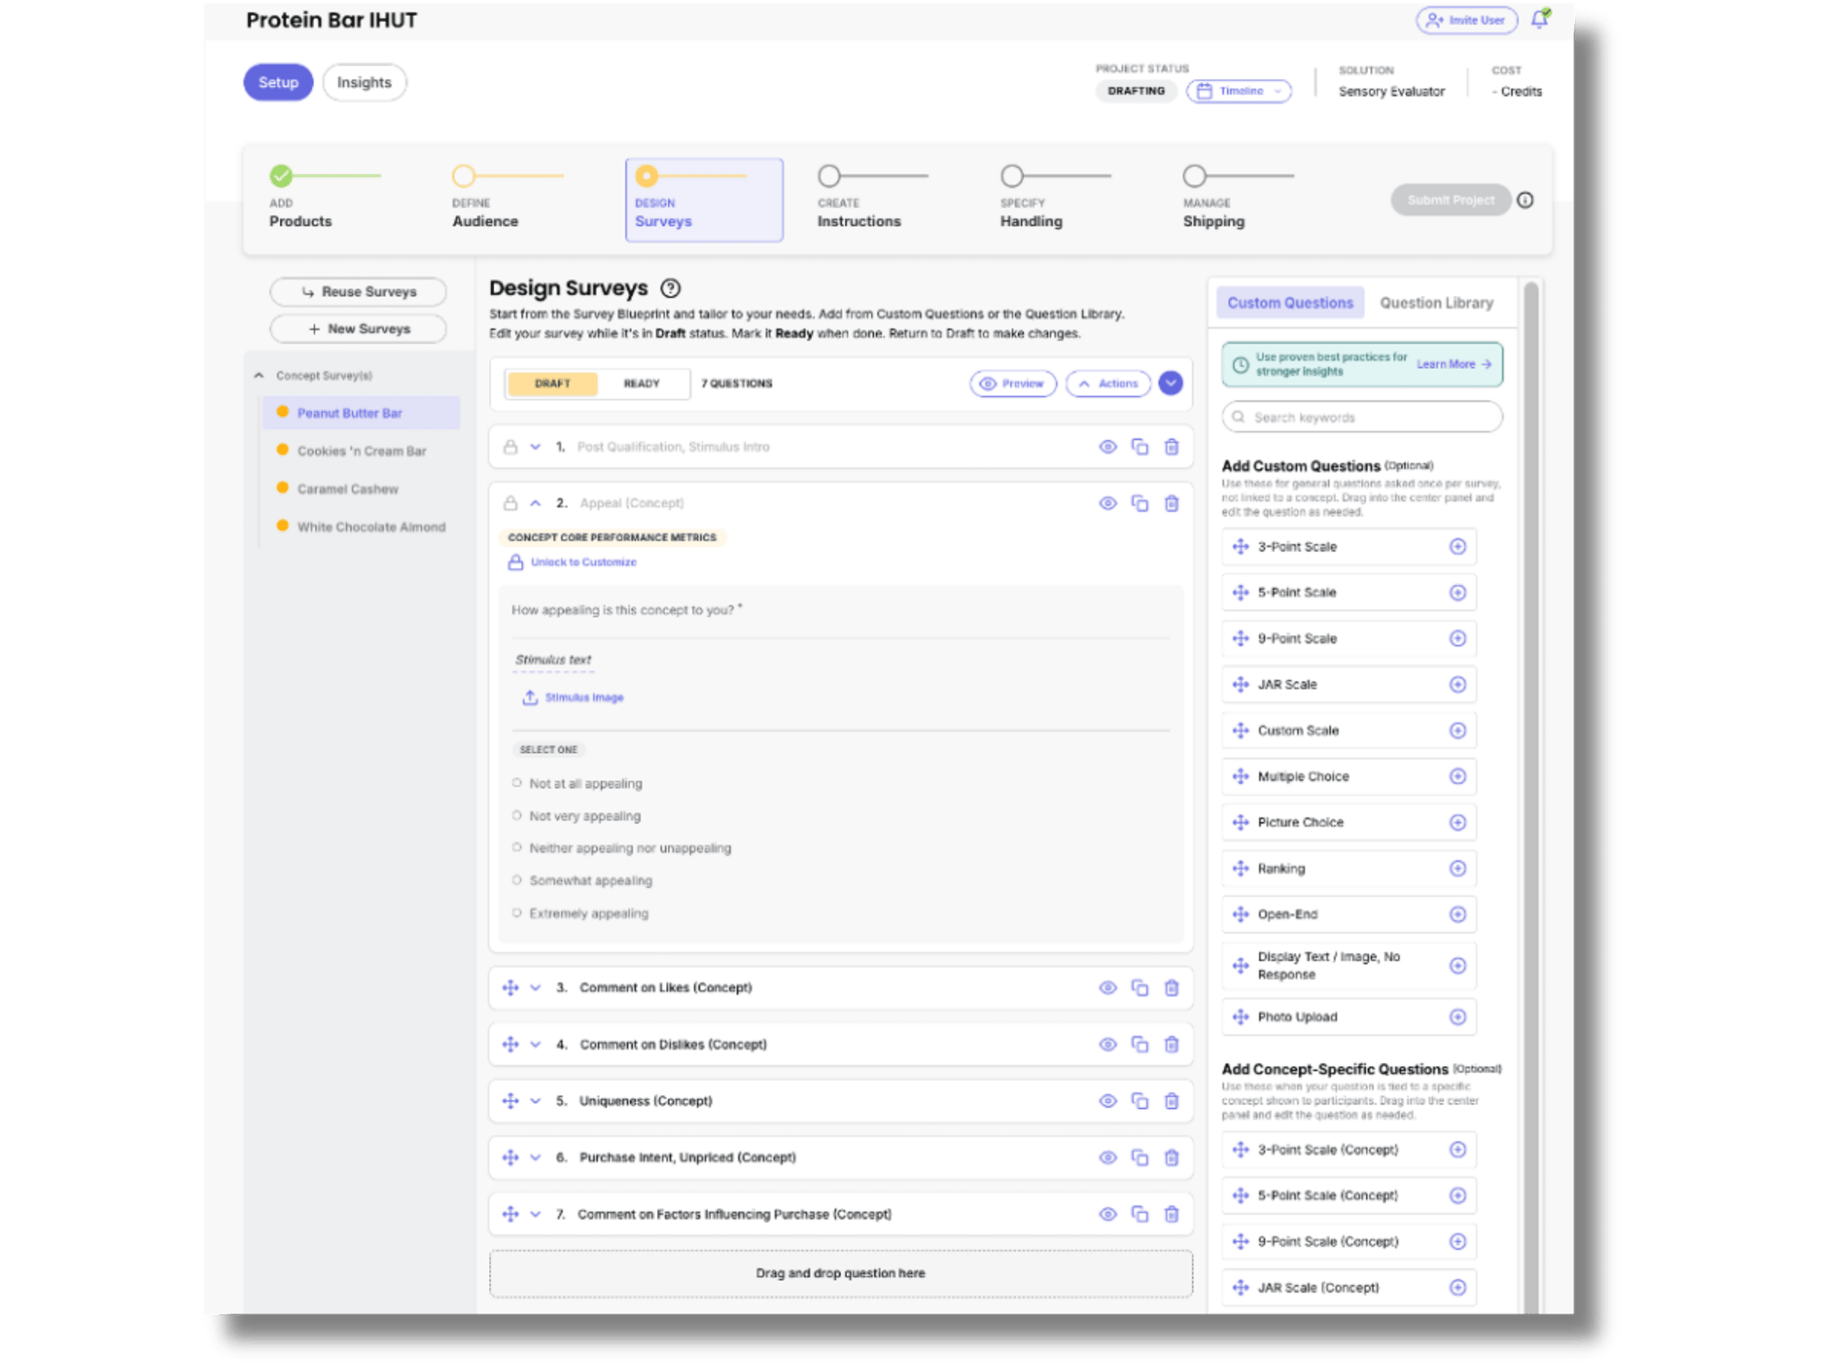Click the drag handle on Uniqueness (Concept)

point(511,1101)
